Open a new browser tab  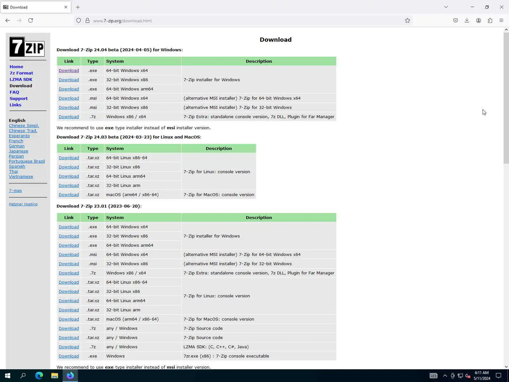click(x=78, y=7)
